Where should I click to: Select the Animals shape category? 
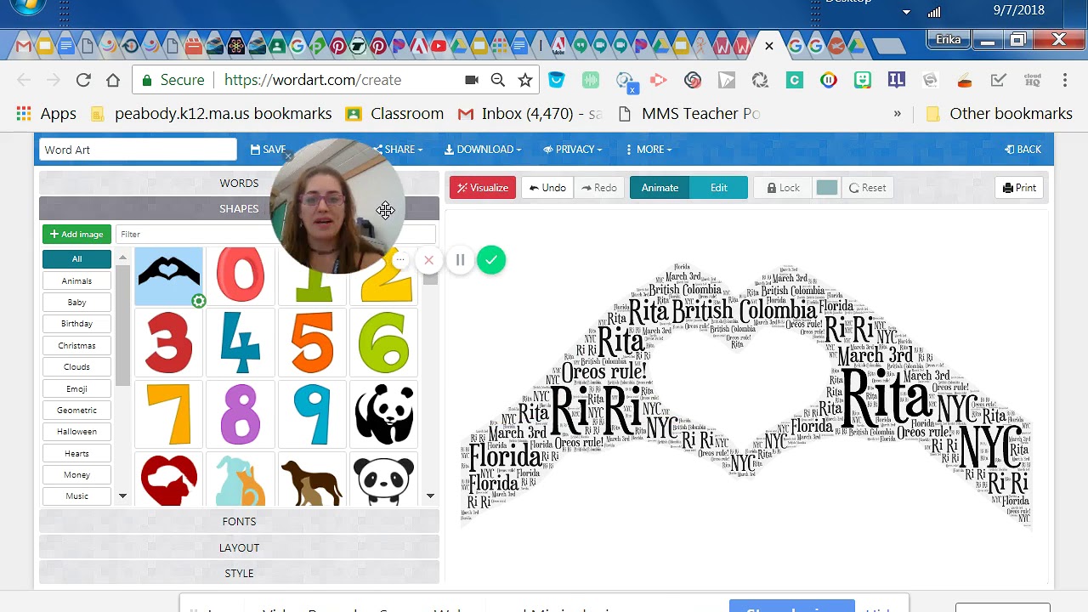(x=76, y=280)
